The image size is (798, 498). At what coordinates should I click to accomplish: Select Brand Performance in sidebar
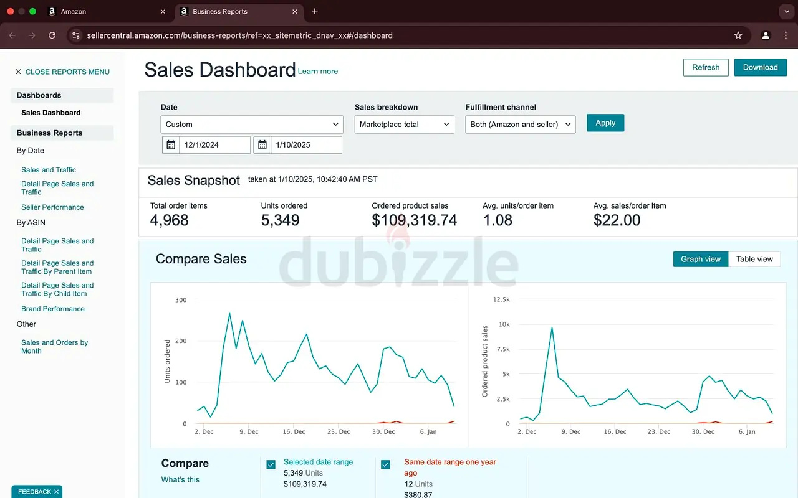pyautogui.click(x=53, y=309)
